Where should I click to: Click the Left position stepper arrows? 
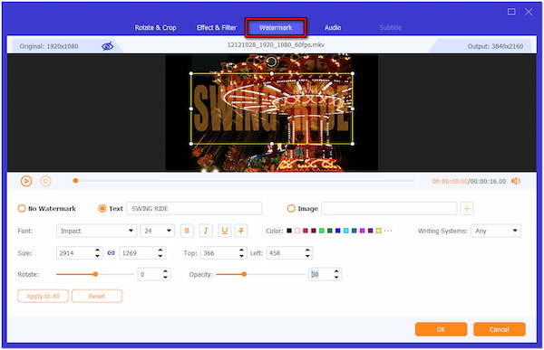[307, 253]
